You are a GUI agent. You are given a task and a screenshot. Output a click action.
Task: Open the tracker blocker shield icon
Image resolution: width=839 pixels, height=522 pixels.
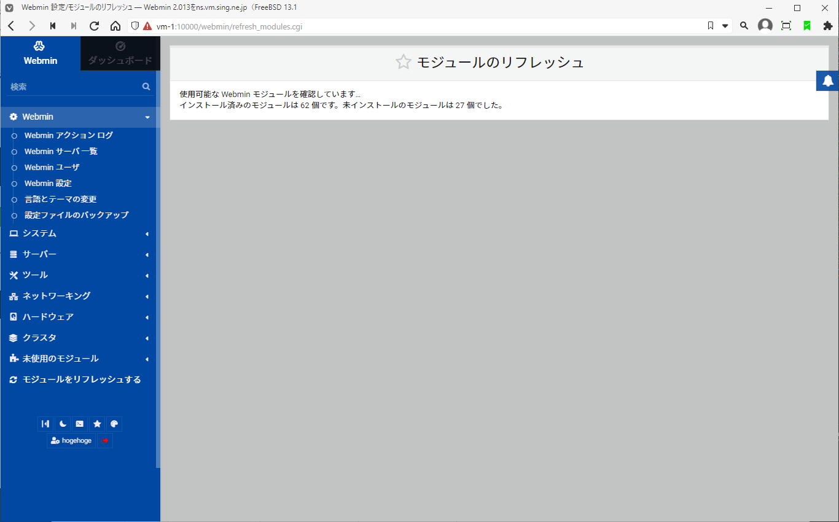136,26
